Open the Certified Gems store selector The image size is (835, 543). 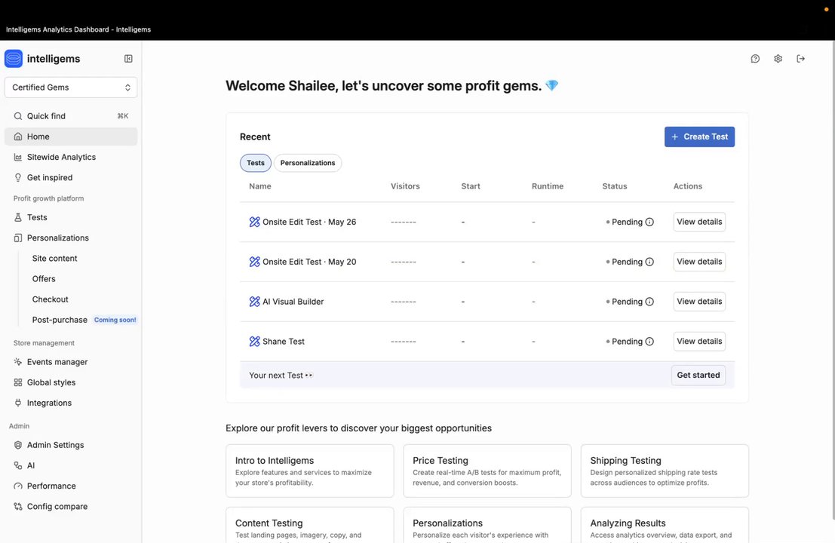pos(71,87)
